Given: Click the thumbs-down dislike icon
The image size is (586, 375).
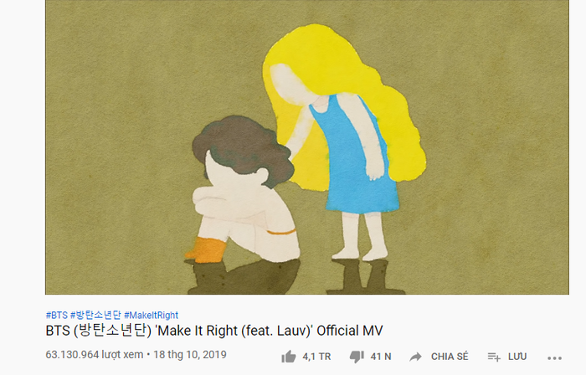Looking at the screenshot, I should click(x=357, y=357).
